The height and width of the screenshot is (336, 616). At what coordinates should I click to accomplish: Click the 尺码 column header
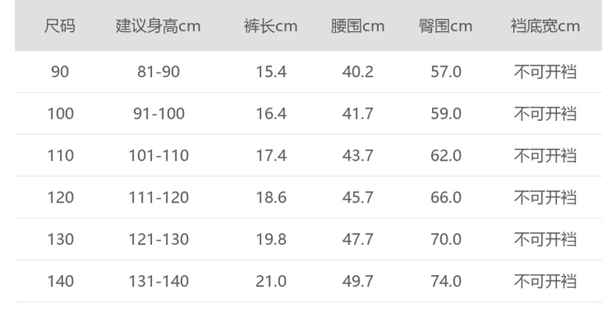60,26
